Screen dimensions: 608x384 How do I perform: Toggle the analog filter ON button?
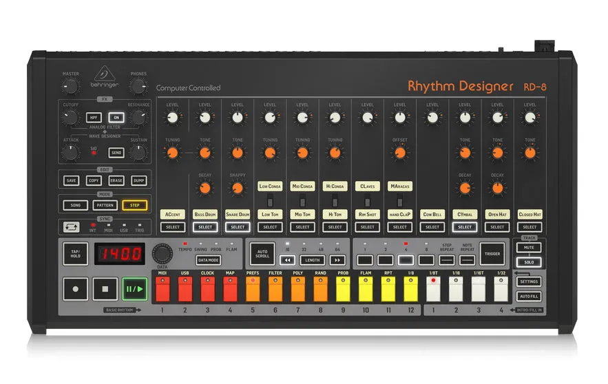point(116,118)
